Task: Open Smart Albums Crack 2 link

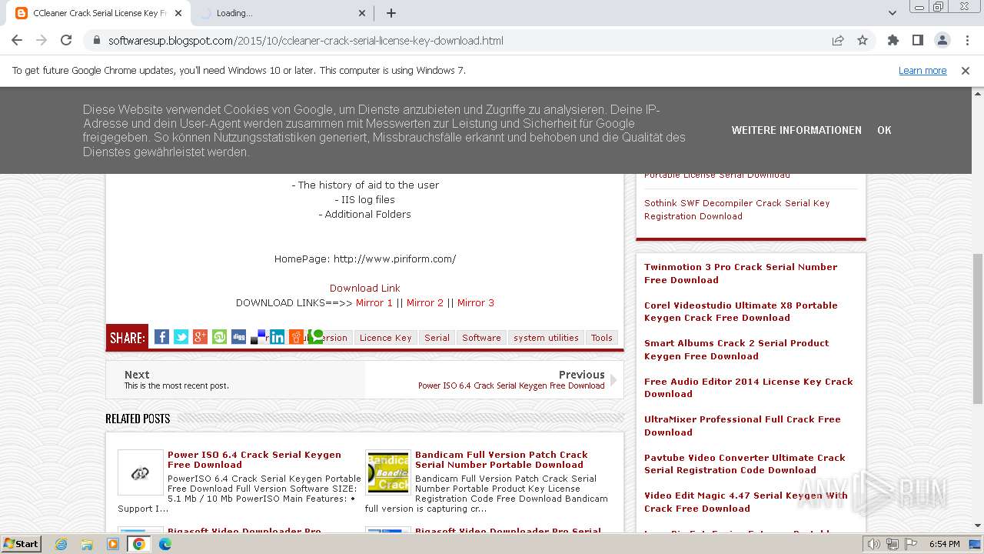Action: point(736,349)
